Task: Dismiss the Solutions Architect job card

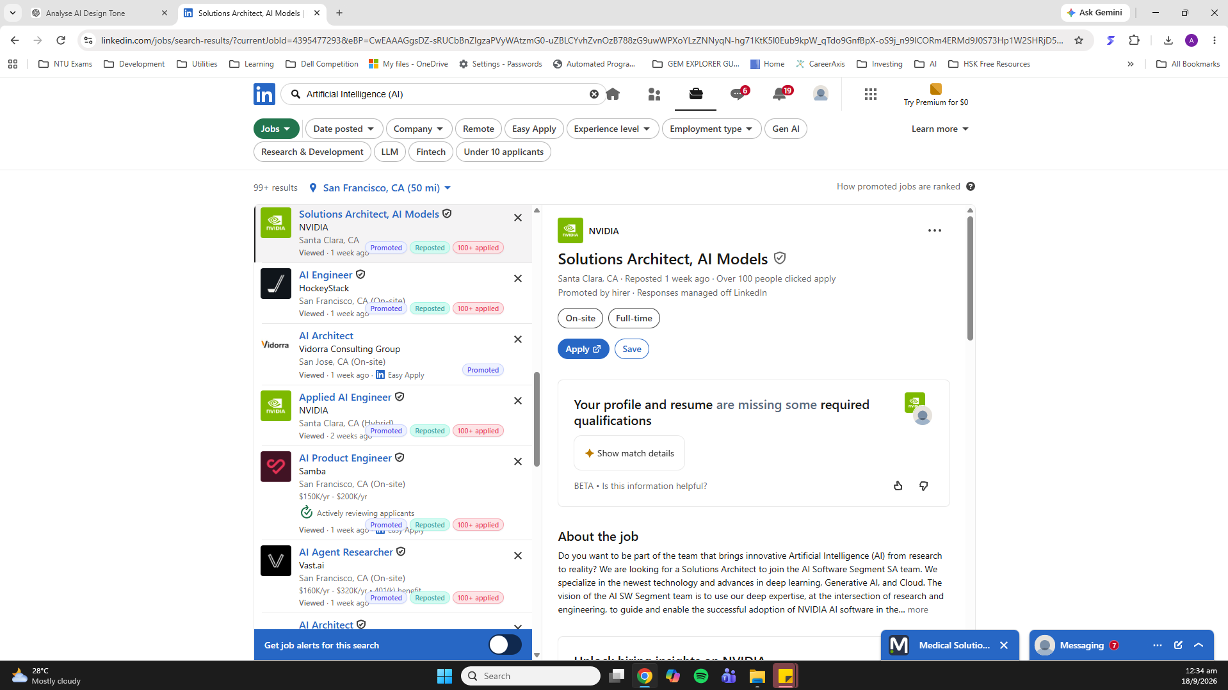Action: pos(518,218)
